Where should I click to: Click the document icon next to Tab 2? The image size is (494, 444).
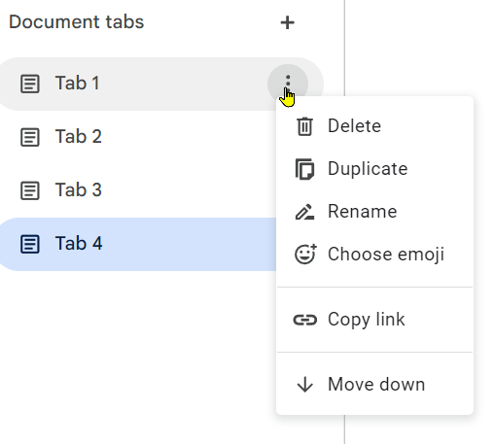coord(30,137)
